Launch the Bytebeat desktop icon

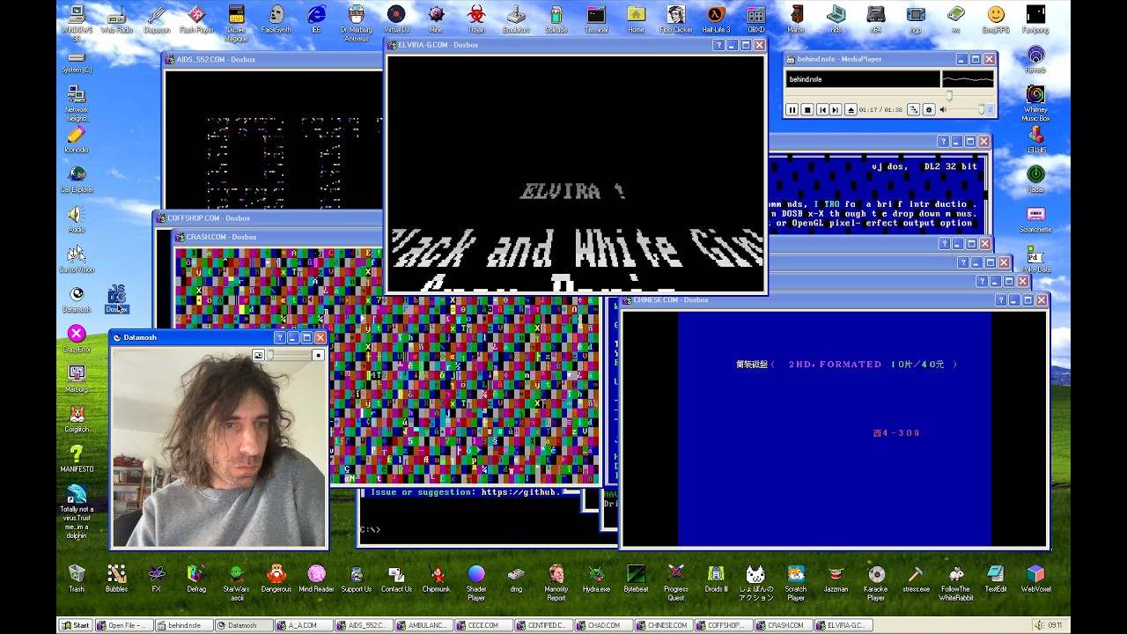636,579
